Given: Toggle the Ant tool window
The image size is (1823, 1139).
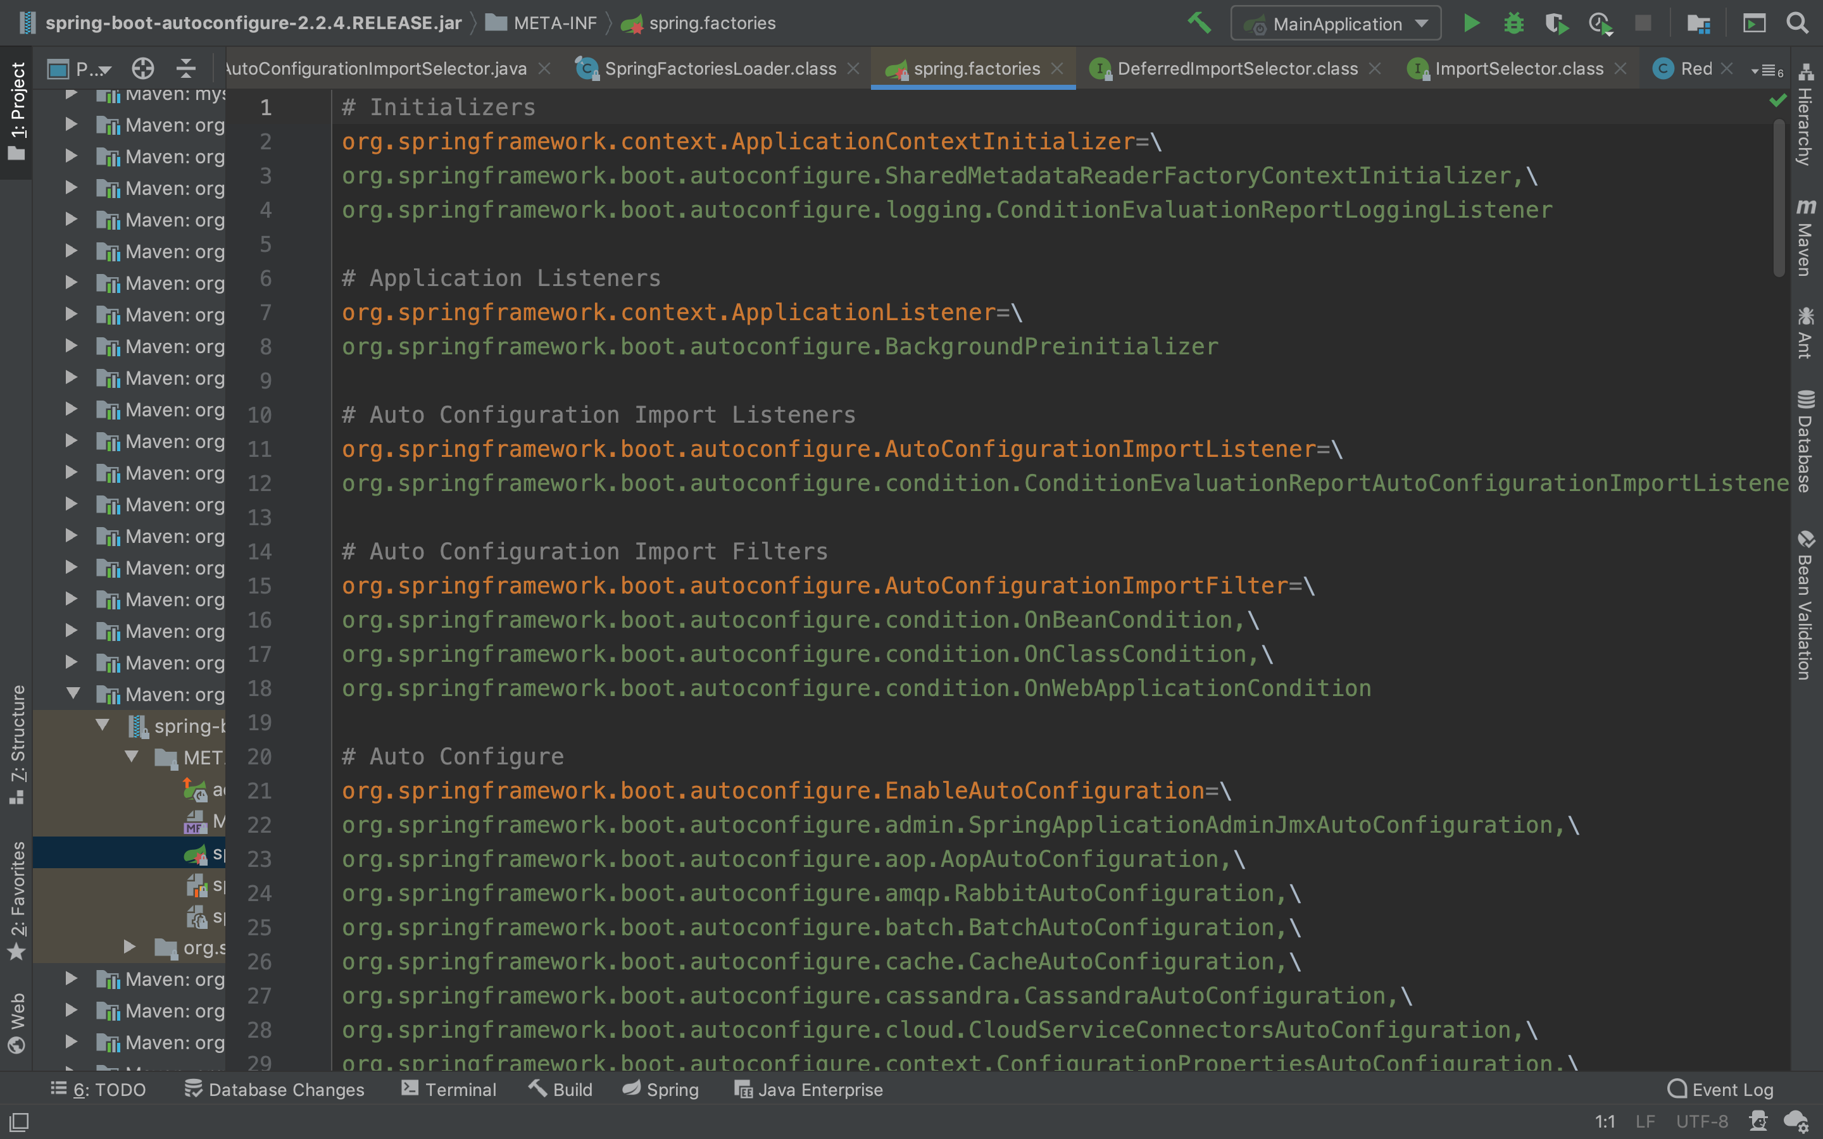Looking at the screenshot, I should coord(1805,332).
